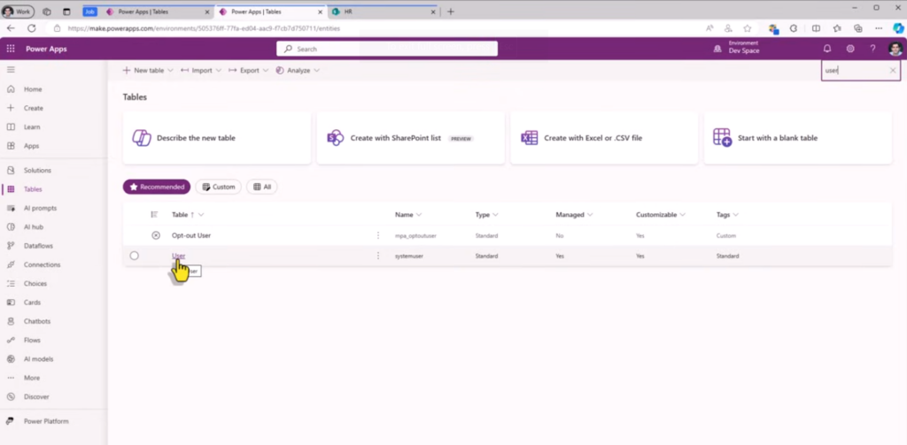
Task: Select the User row radio circle
Action: [x=135, y=256]
